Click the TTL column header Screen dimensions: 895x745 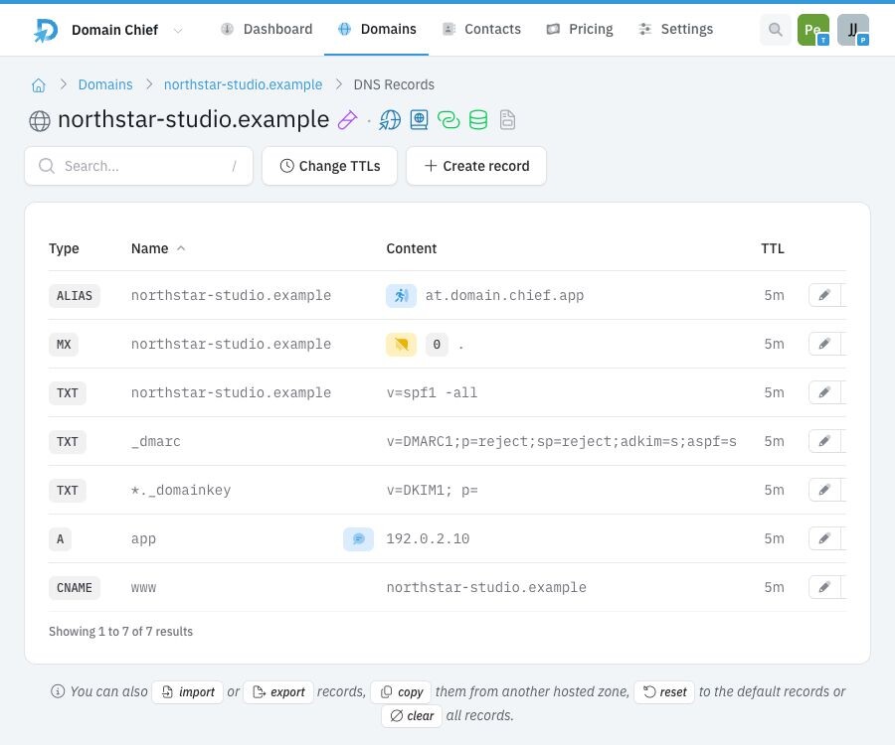pyautogui.click(x=773, y=248)
